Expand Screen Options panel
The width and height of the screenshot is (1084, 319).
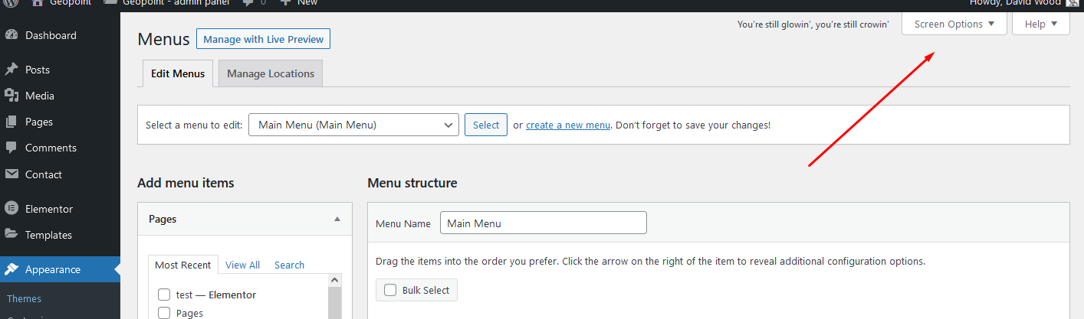click(954, 24)
